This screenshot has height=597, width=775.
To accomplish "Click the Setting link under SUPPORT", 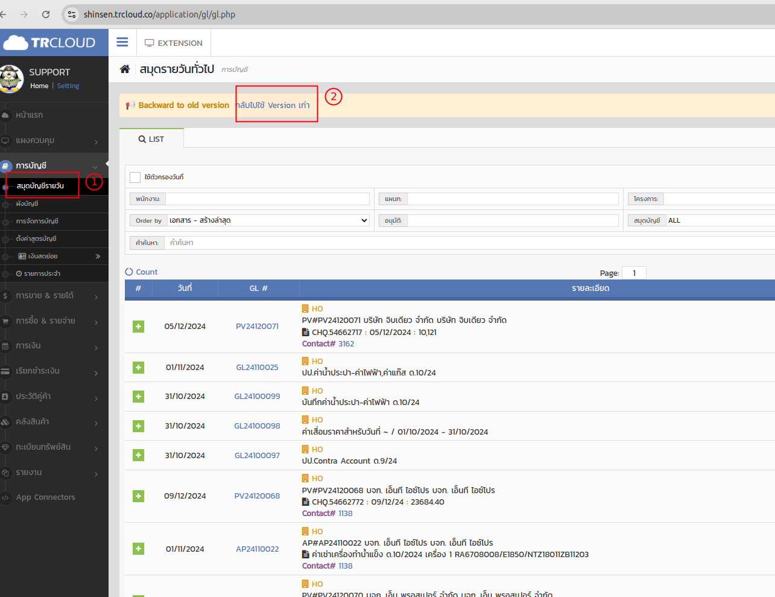I will coord(68,86).
